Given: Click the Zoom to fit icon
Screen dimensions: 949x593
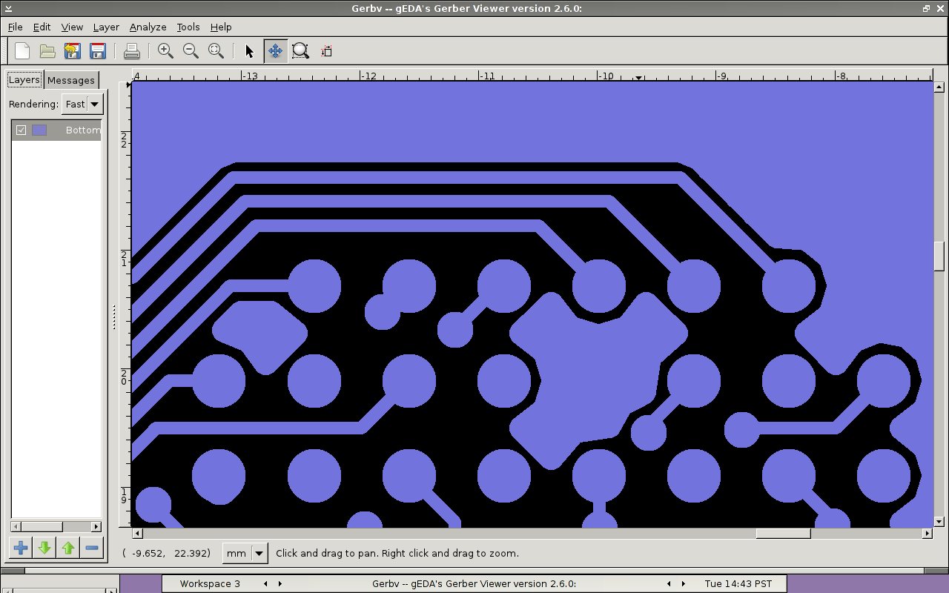Looking at the screenshot, I should (x=216, y=51).
